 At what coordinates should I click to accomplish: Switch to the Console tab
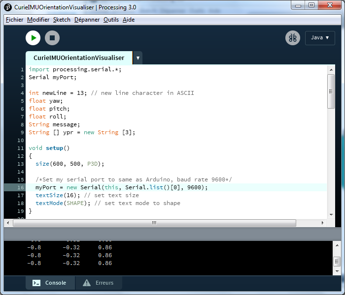(50, 283)
